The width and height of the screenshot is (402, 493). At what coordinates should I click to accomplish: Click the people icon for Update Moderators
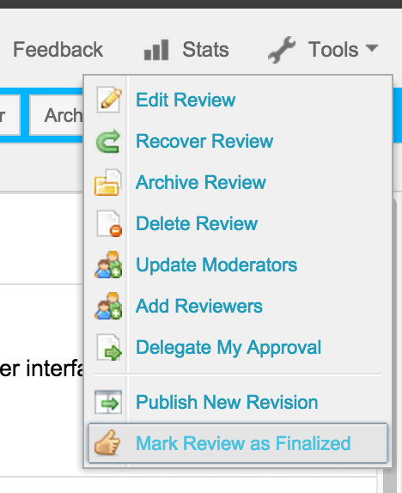point(108,265)
